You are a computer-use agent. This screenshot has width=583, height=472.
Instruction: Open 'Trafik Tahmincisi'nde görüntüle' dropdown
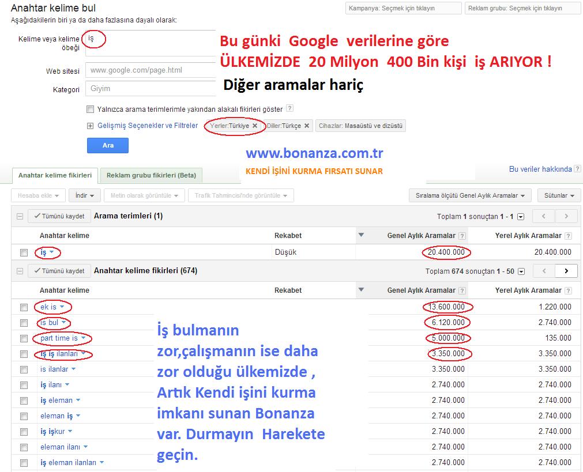241,195
